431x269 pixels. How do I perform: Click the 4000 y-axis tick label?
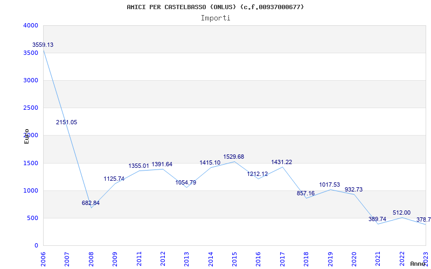click(31, 25)
